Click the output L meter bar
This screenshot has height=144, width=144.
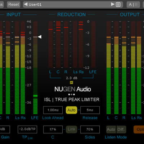(109, 68)
